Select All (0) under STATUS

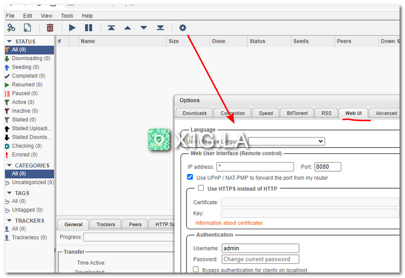point(29,50)
